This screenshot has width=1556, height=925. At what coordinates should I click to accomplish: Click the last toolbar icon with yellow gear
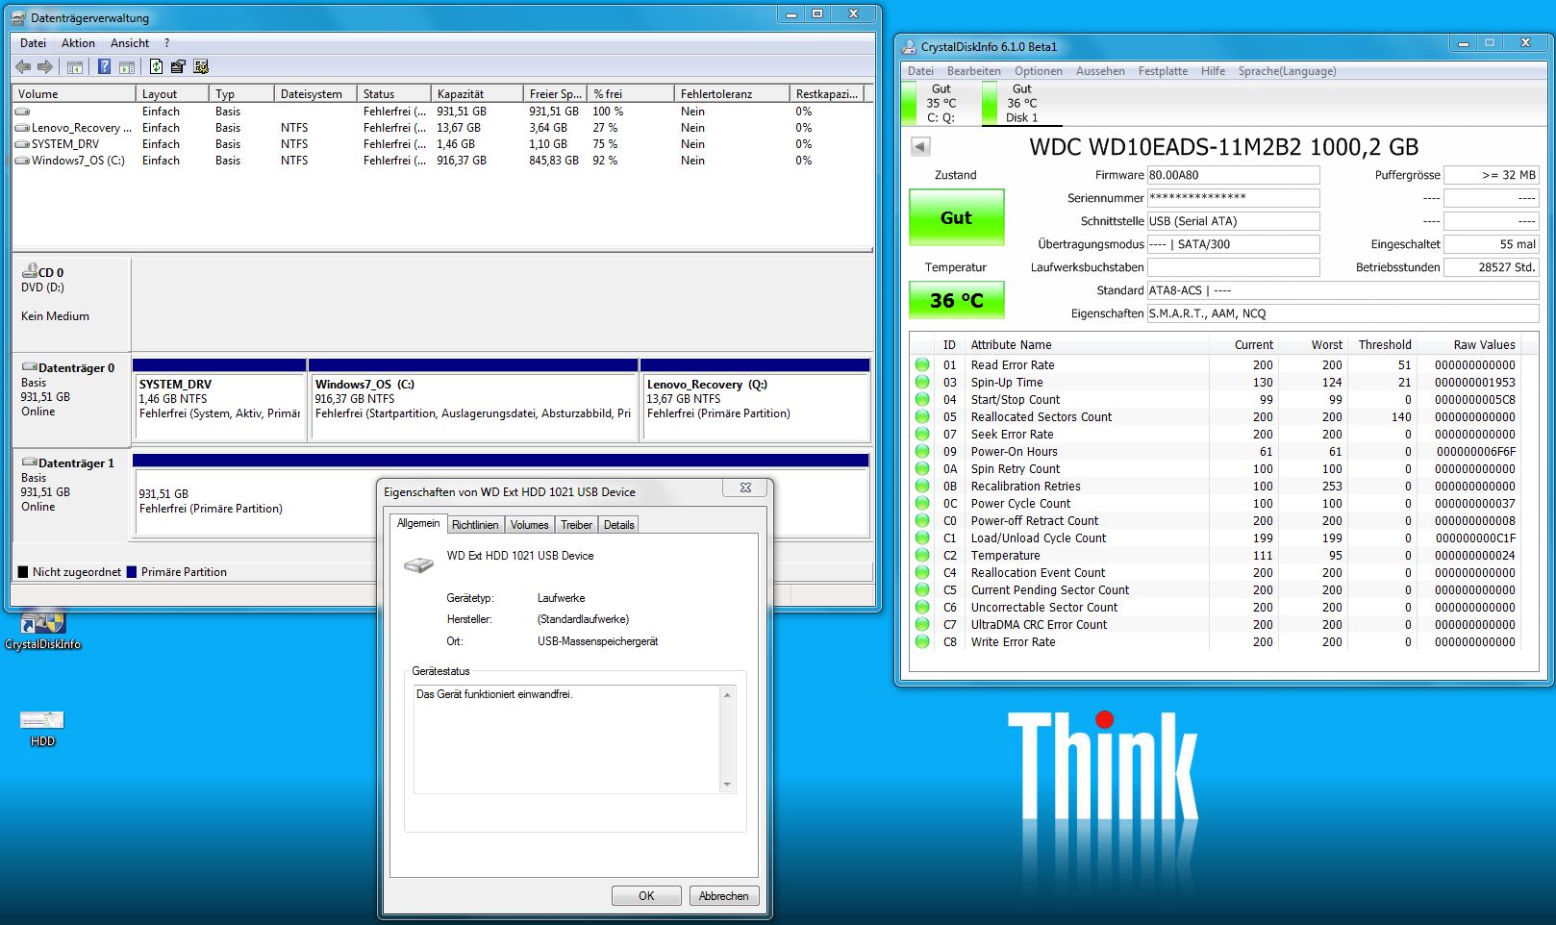point(201,66)
